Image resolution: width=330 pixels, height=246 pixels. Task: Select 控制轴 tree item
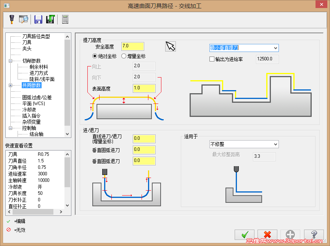click(29, 128)
